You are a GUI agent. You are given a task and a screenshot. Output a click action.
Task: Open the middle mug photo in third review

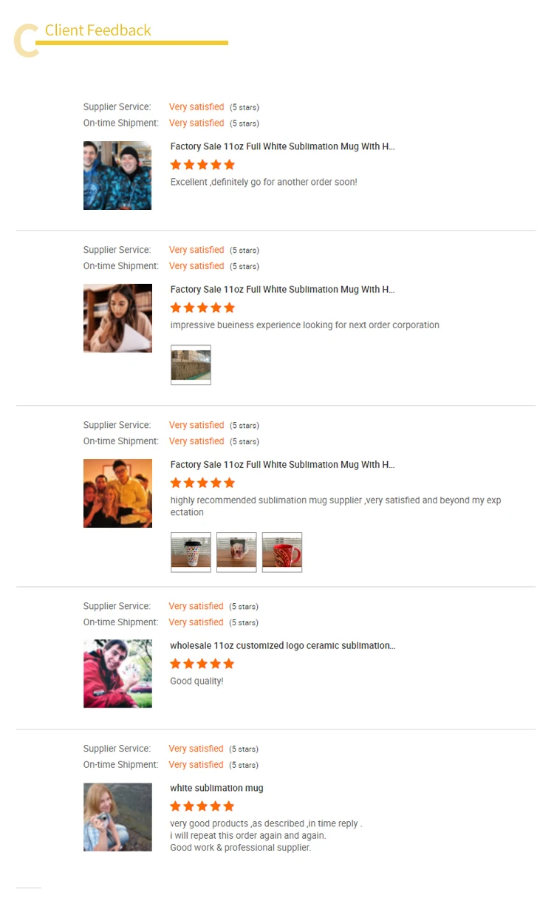coord(236,552)
